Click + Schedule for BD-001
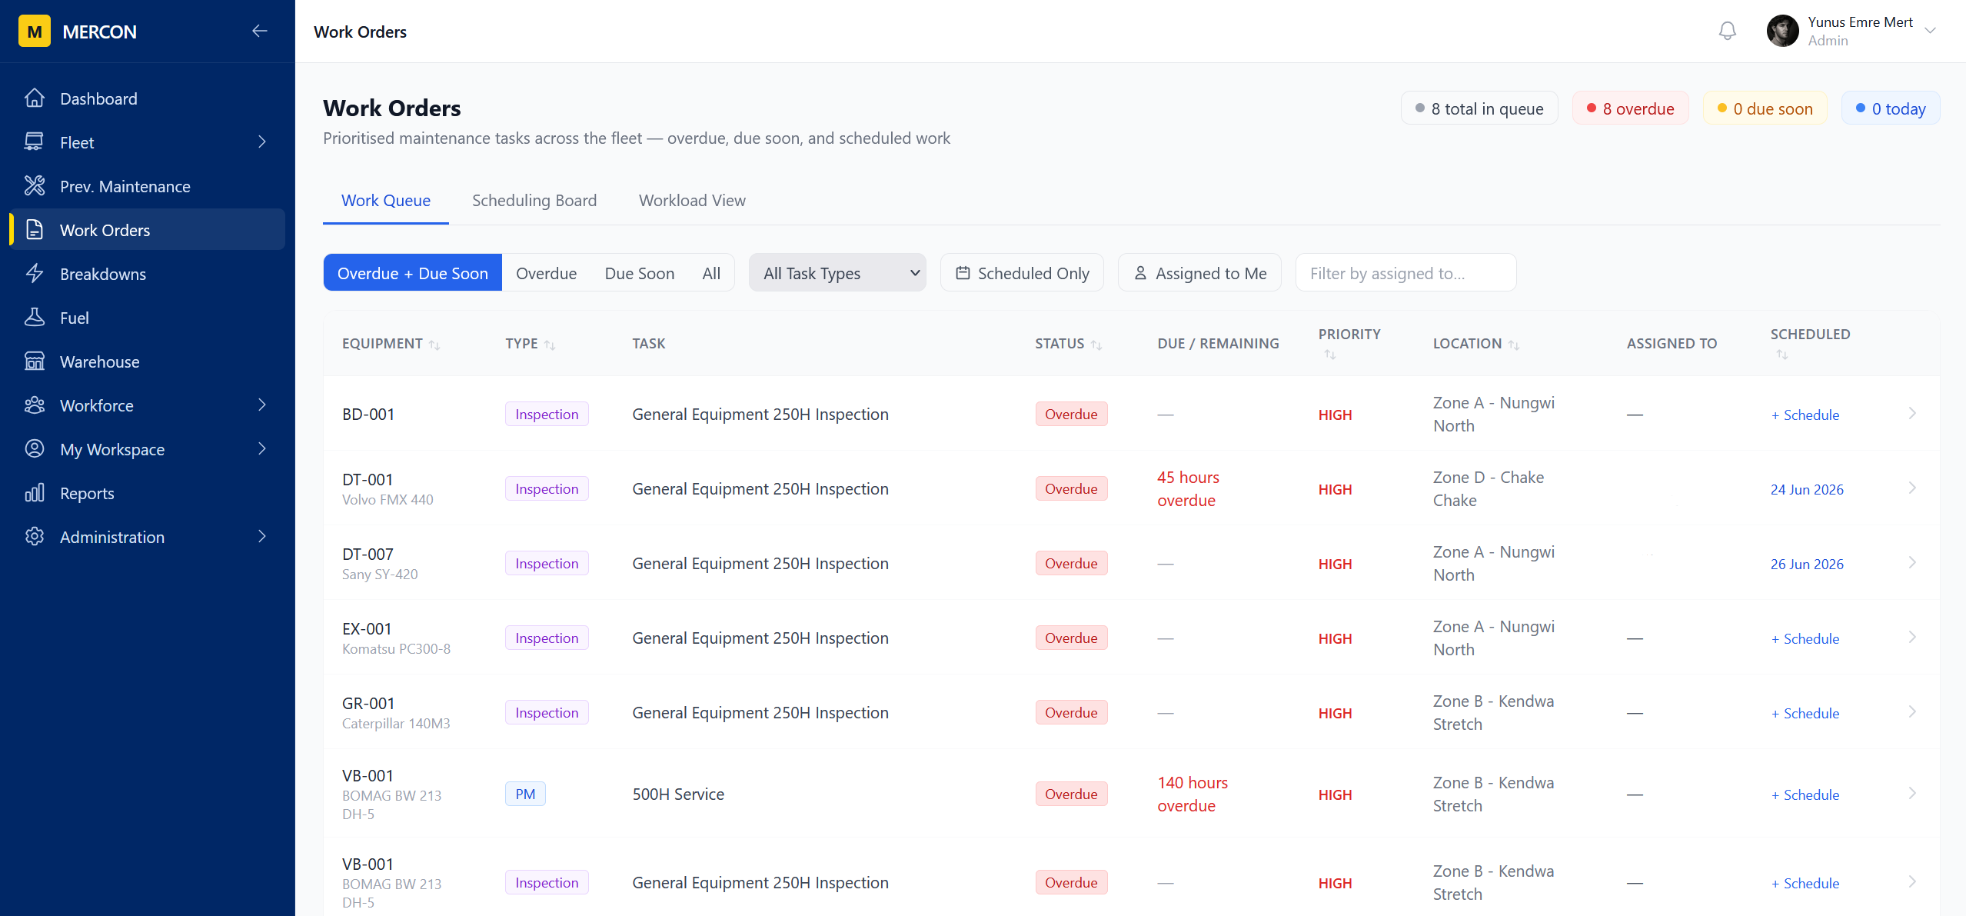 coord(1805,415)
